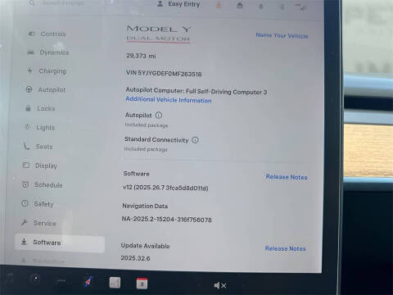Viewport: 393px width, 295px height.
Task: Show info about Standard Connectivity
Action: pyautogui.click(x=195, y=140)
